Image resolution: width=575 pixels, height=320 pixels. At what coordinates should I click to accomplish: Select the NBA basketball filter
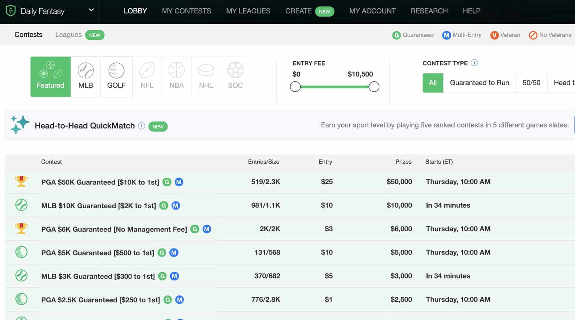[177, 77]
